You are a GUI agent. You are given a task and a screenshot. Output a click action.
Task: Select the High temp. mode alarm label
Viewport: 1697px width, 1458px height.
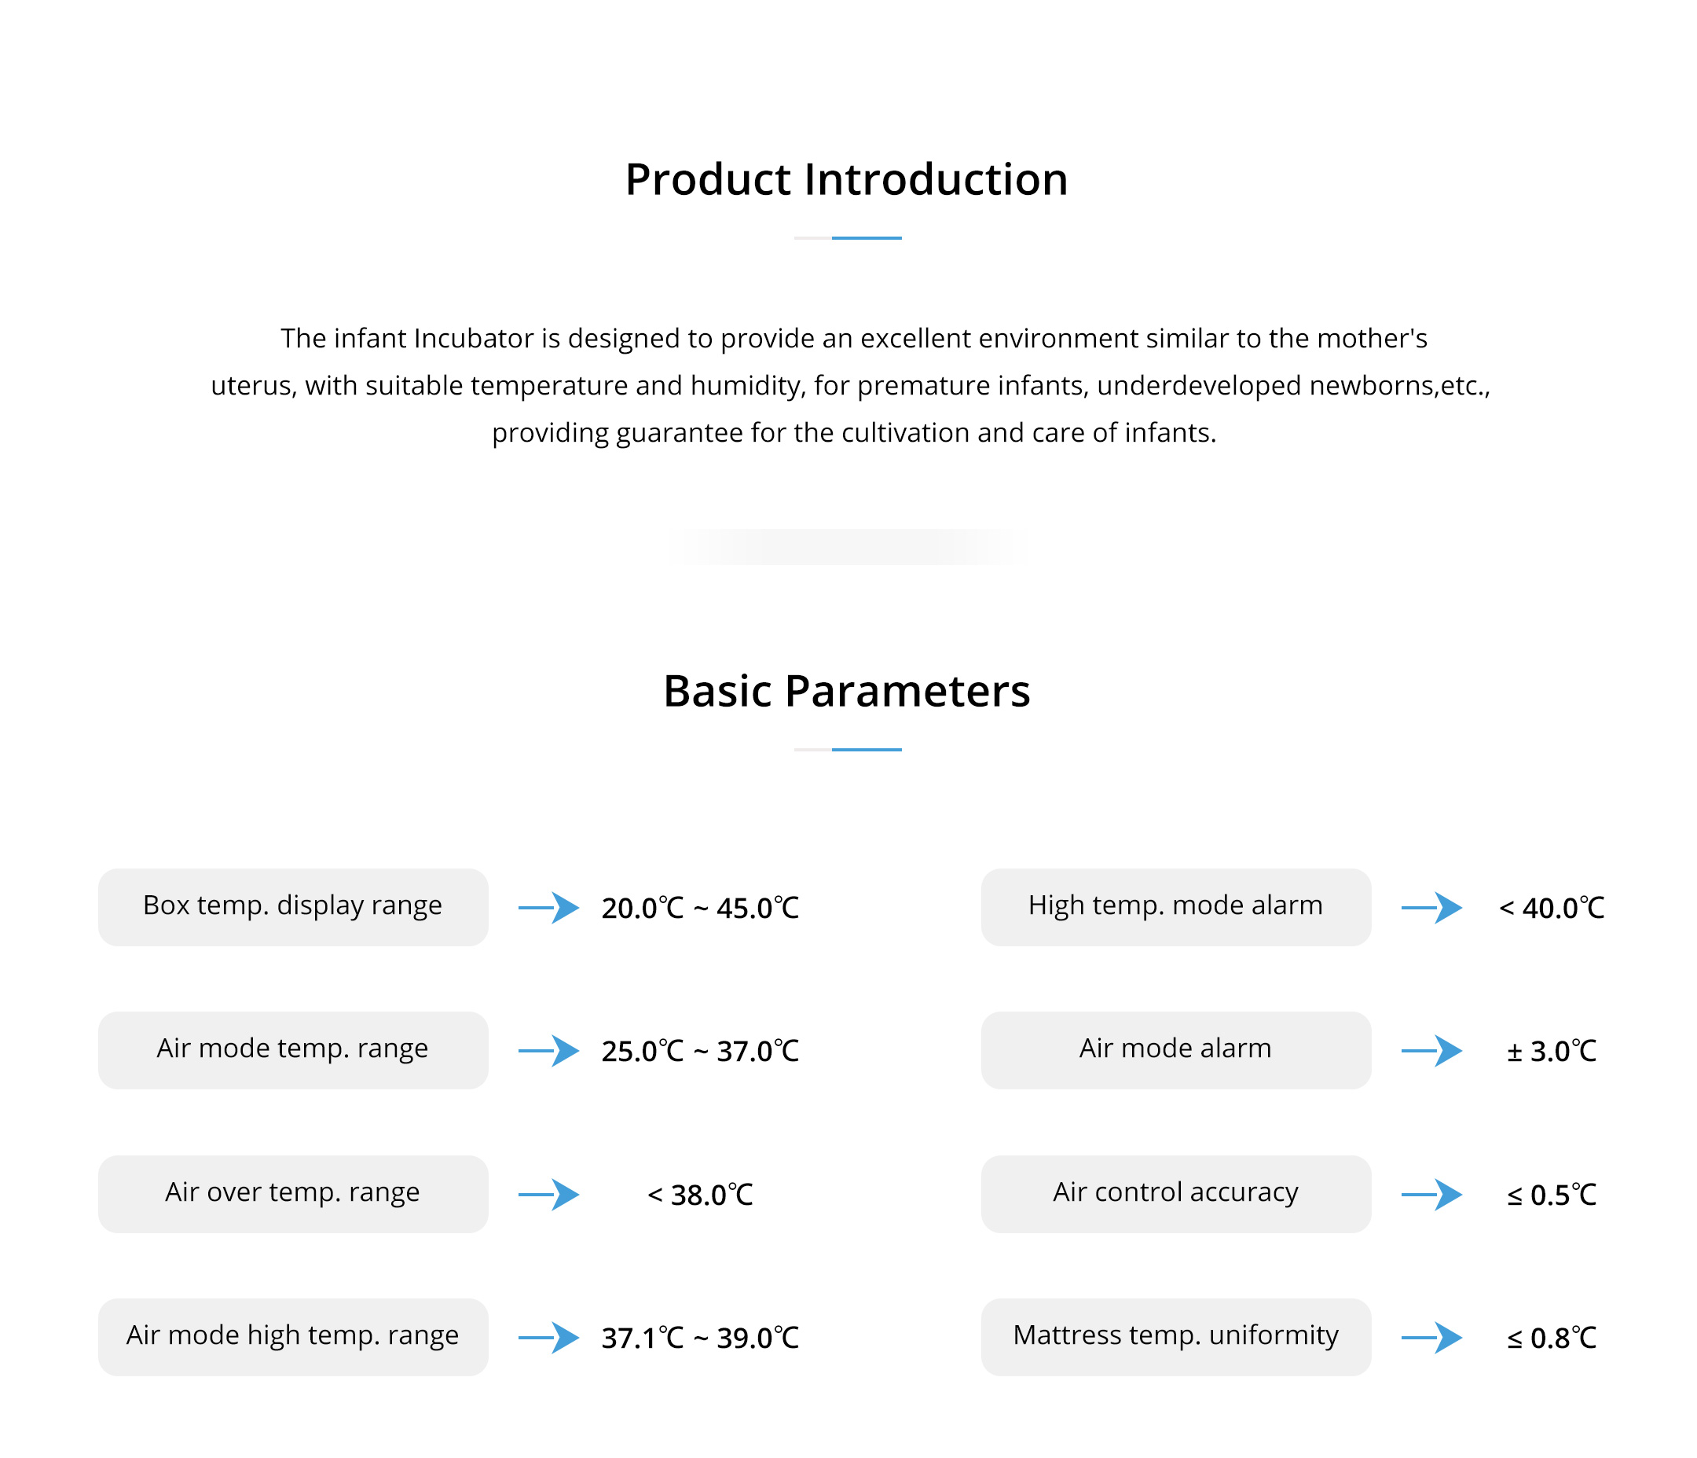pyautogui.click(x=1176, y=907)
